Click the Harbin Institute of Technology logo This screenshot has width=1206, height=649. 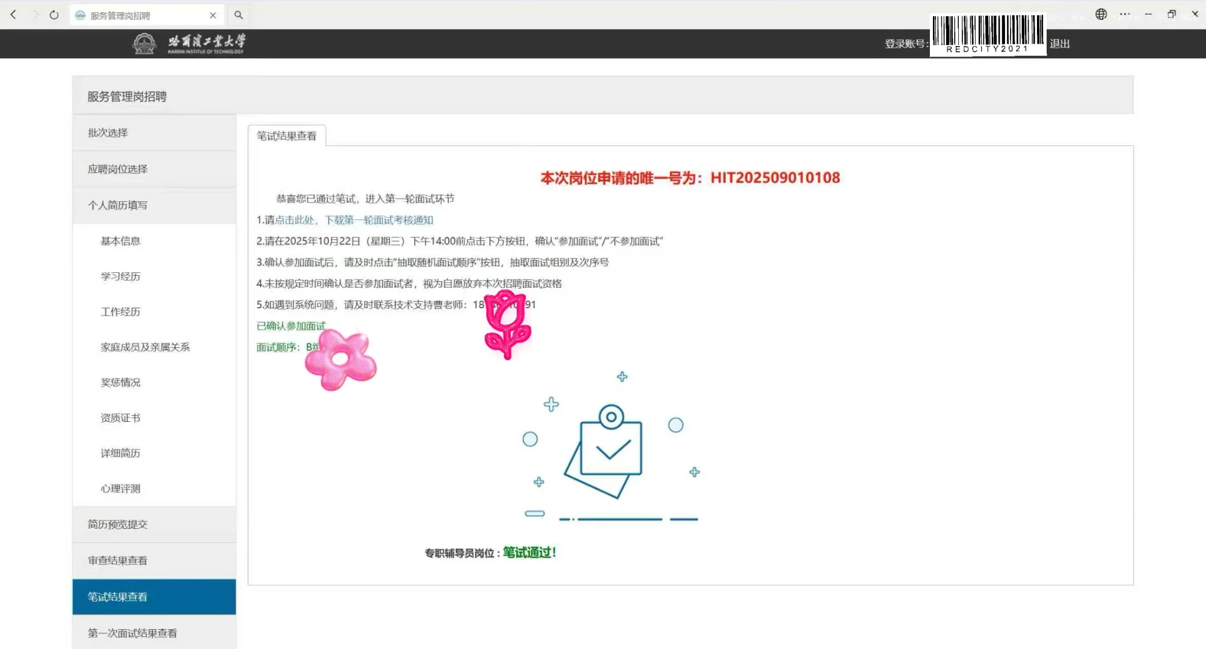point(189,43)
